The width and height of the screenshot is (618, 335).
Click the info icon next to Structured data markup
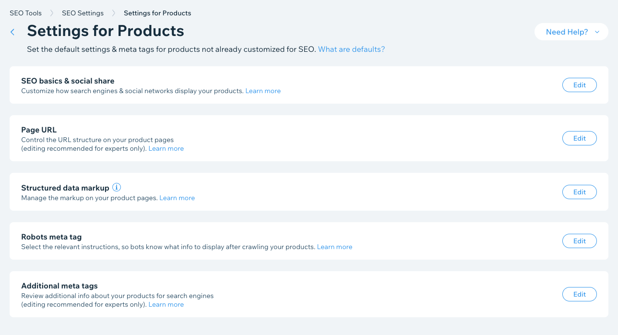coord(116,187)
